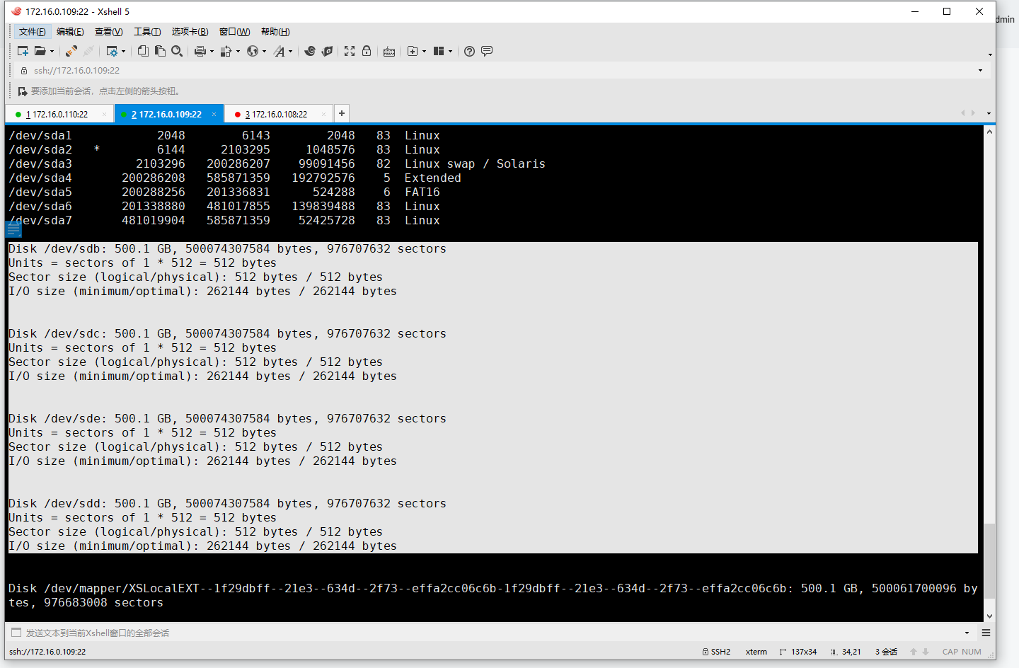This screenshot has height=668, width=1019.
Task: Expand the Print dropdown arrow
Action: click(212, 51)
